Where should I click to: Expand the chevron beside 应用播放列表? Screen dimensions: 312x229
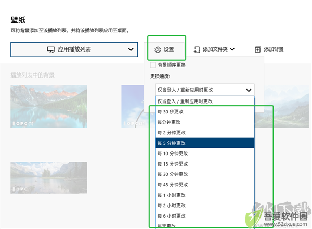point(131,49)
